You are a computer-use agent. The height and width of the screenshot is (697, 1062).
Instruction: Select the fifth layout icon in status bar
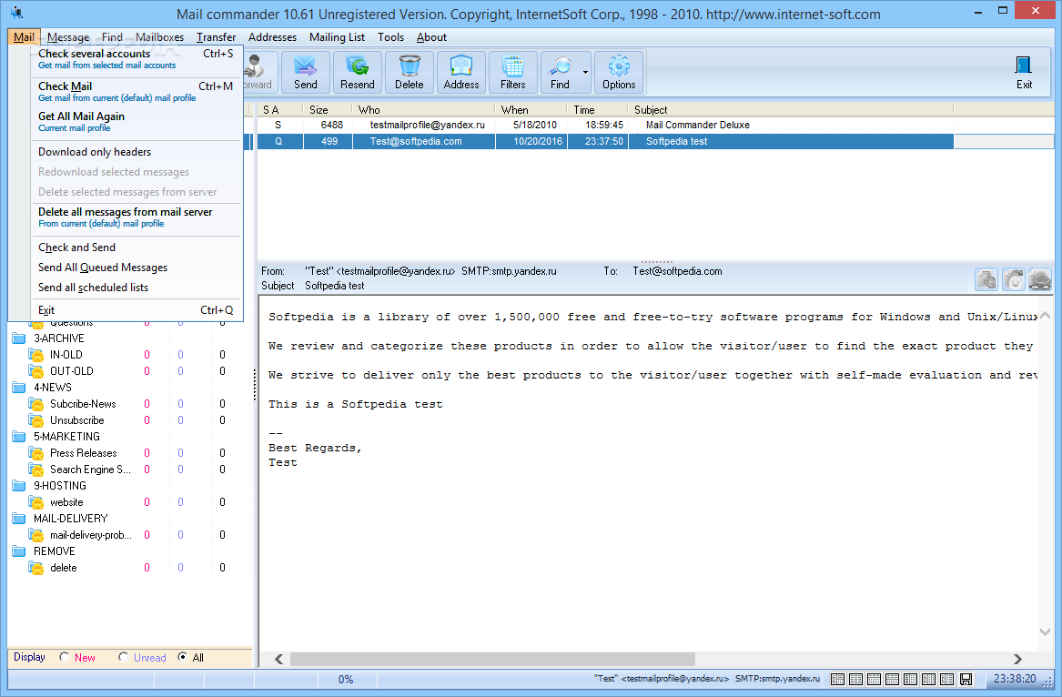911,679
